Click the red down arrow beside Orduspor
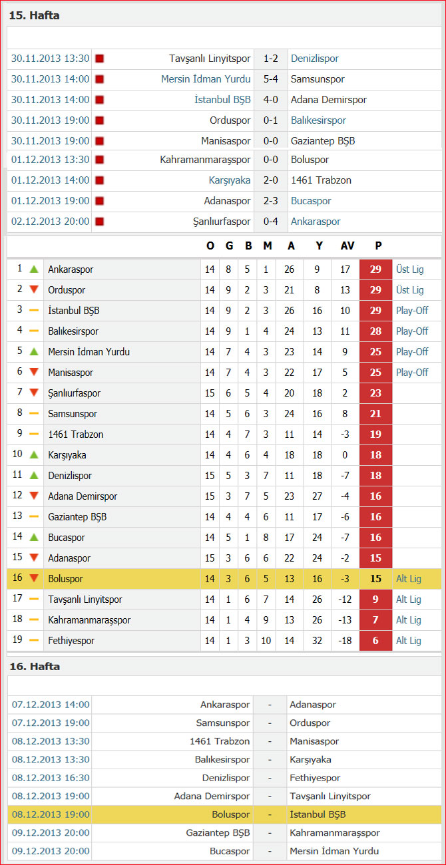The height and width of the screenshot is (865, 446). (34, 290)
